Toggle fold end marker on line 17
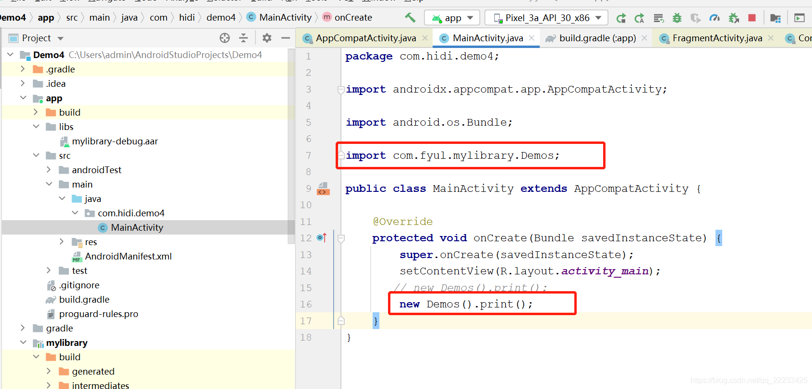The width and height of the screenshot is (812, 389). 341,321
